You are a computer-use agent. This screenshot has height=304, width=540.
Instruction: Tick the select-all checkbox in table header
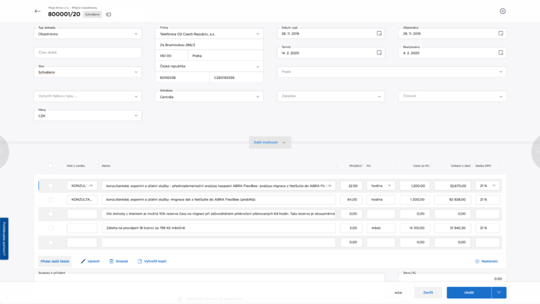(50, 165)
